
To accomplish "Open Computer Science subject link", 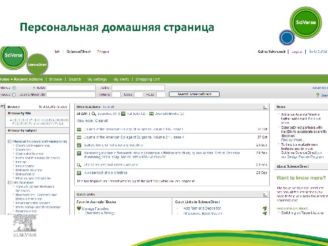I will (30, 154).
